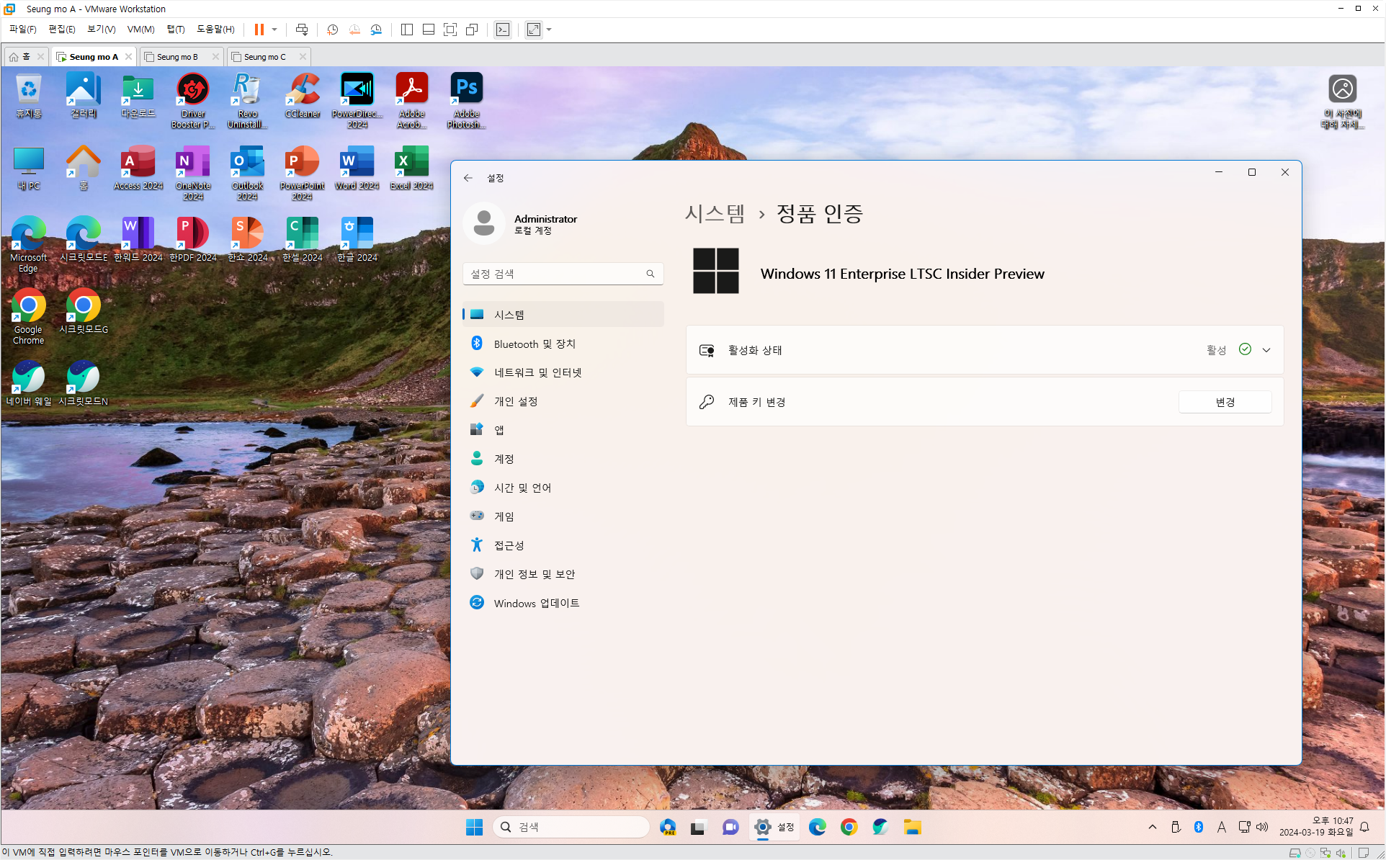Show hidden tray icons with the up chevron
The height and width of the screenshot is (860, 1386).
pos(1153,827)
